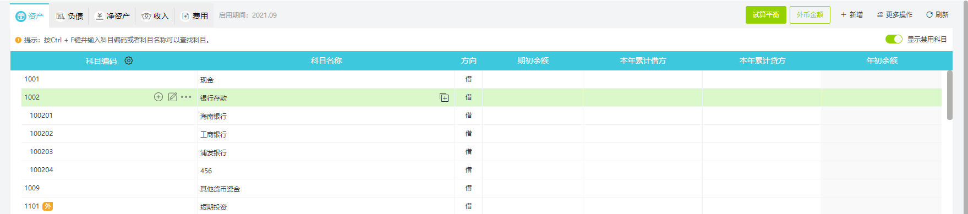Toggle the 显示禁用科目 switch
Screen dimensions: 968x214
[894, 39]
